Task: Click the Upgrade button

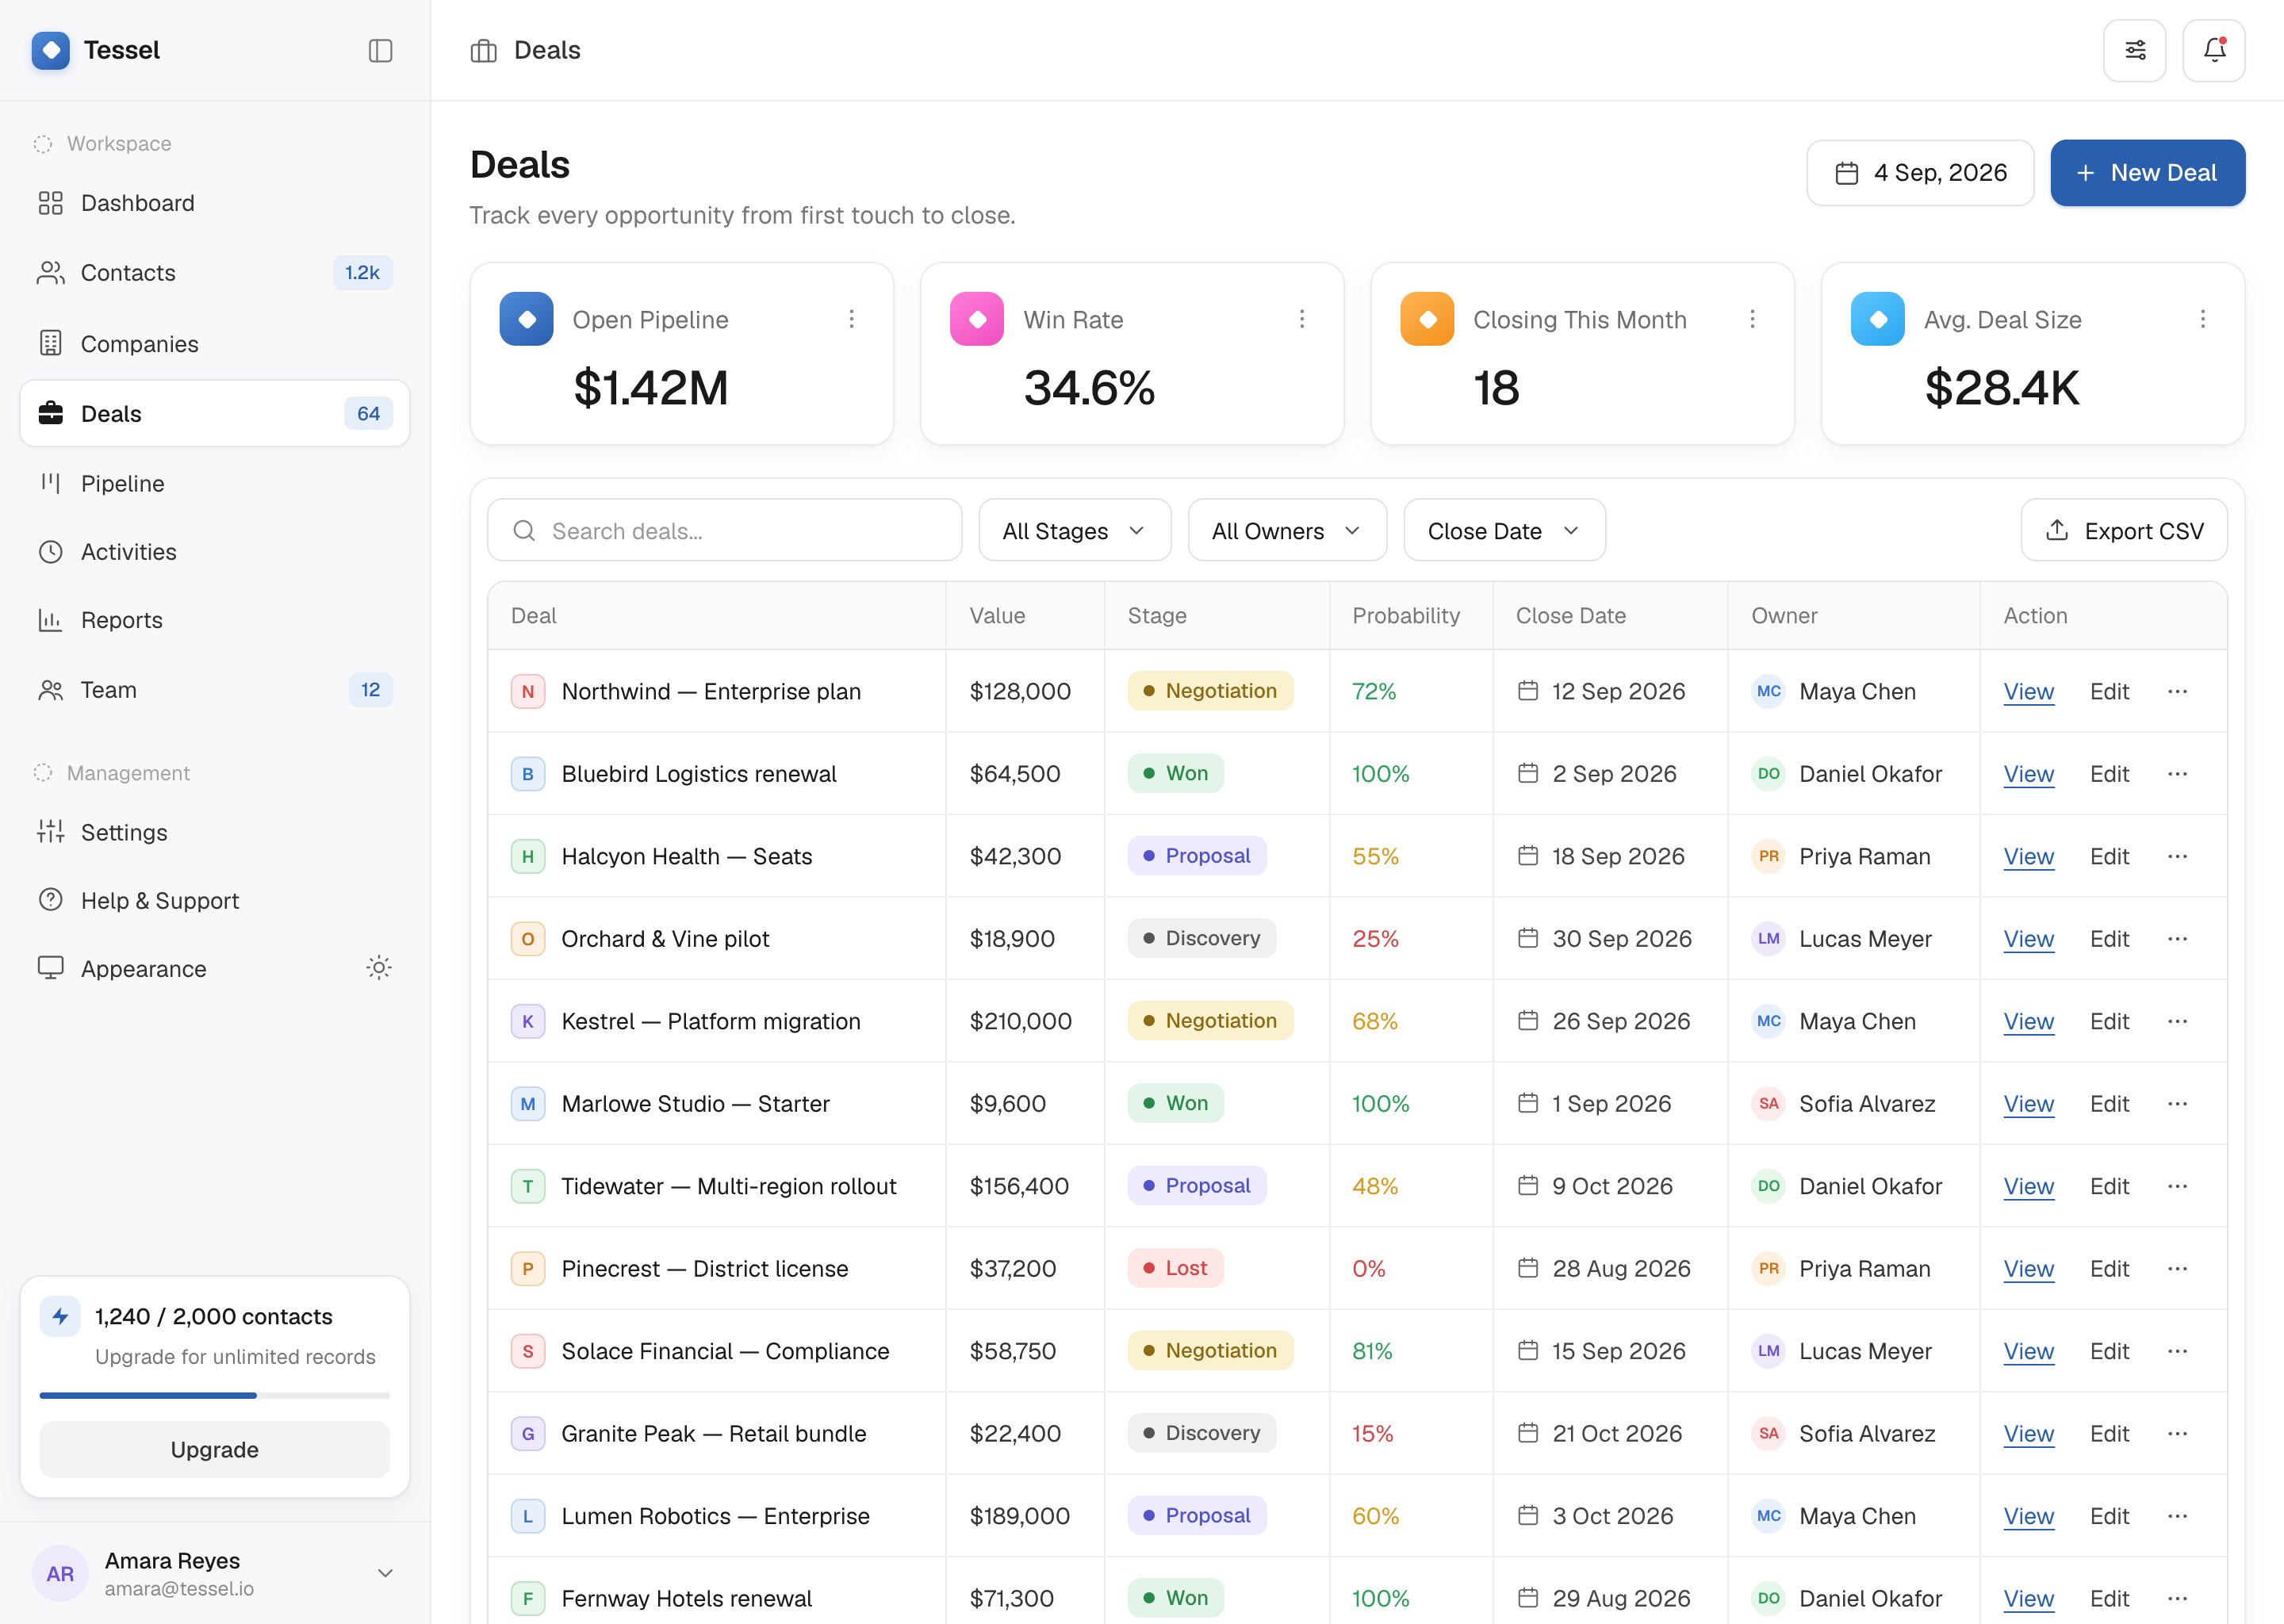Action: [215, 1449]
